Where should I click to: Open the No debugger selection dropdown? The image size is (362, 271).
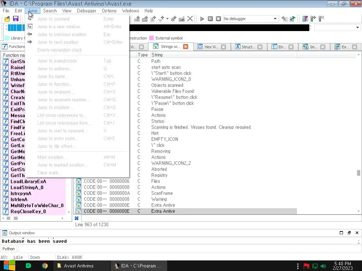point(250,19)
